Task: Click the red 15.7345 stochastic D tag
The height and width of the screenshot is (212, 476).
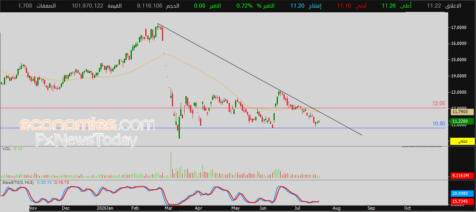Action: pyautogui.click(x=463, y=201)
